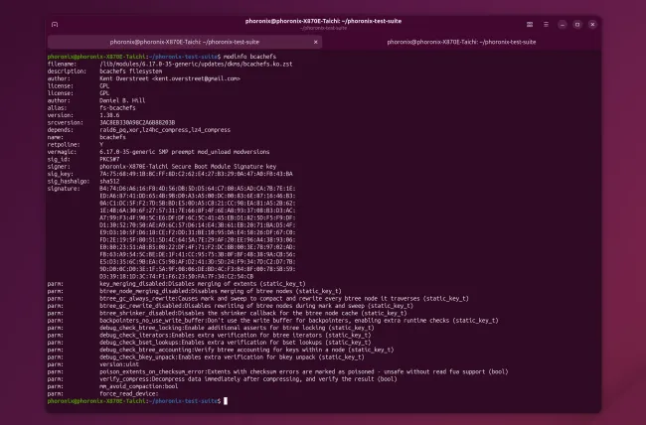Click the filename path bcachefs.ko.zst

[196, 64]
